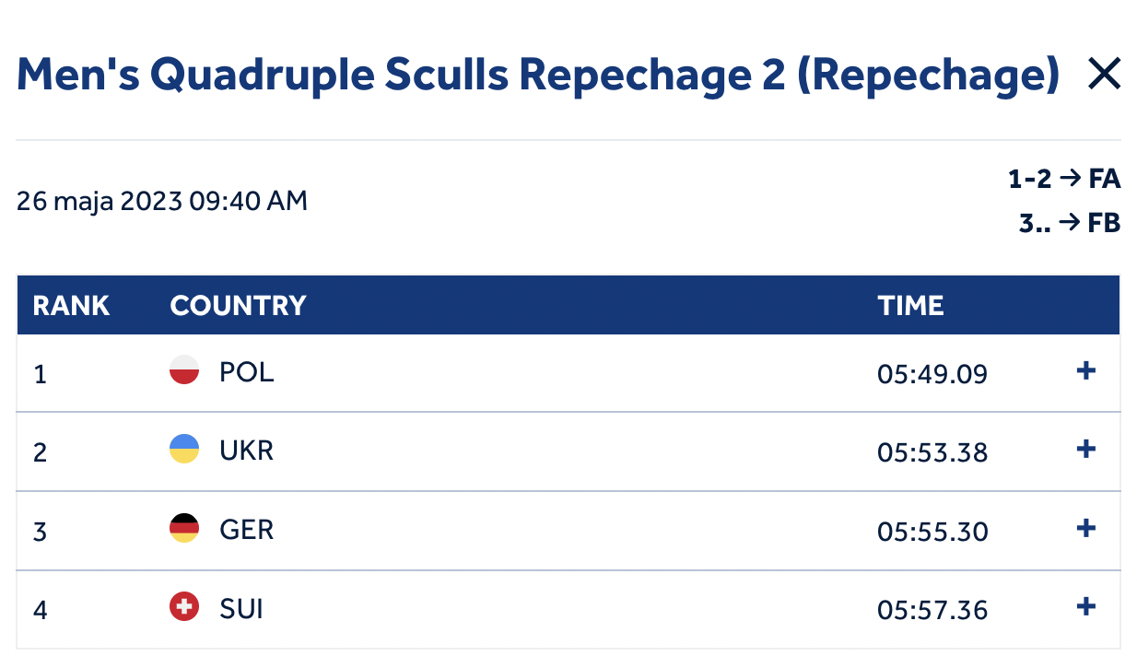Click the Switzerland flag icon
The width and height of the screenshot is (1137, 656).
tap(184, 606)
